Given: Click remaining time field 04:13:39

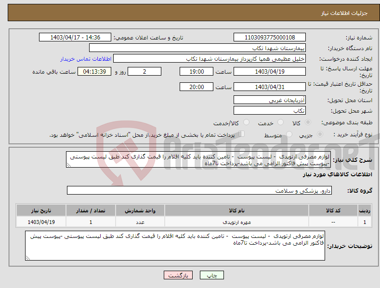Looking at the screenshot, I should [94, 71].
